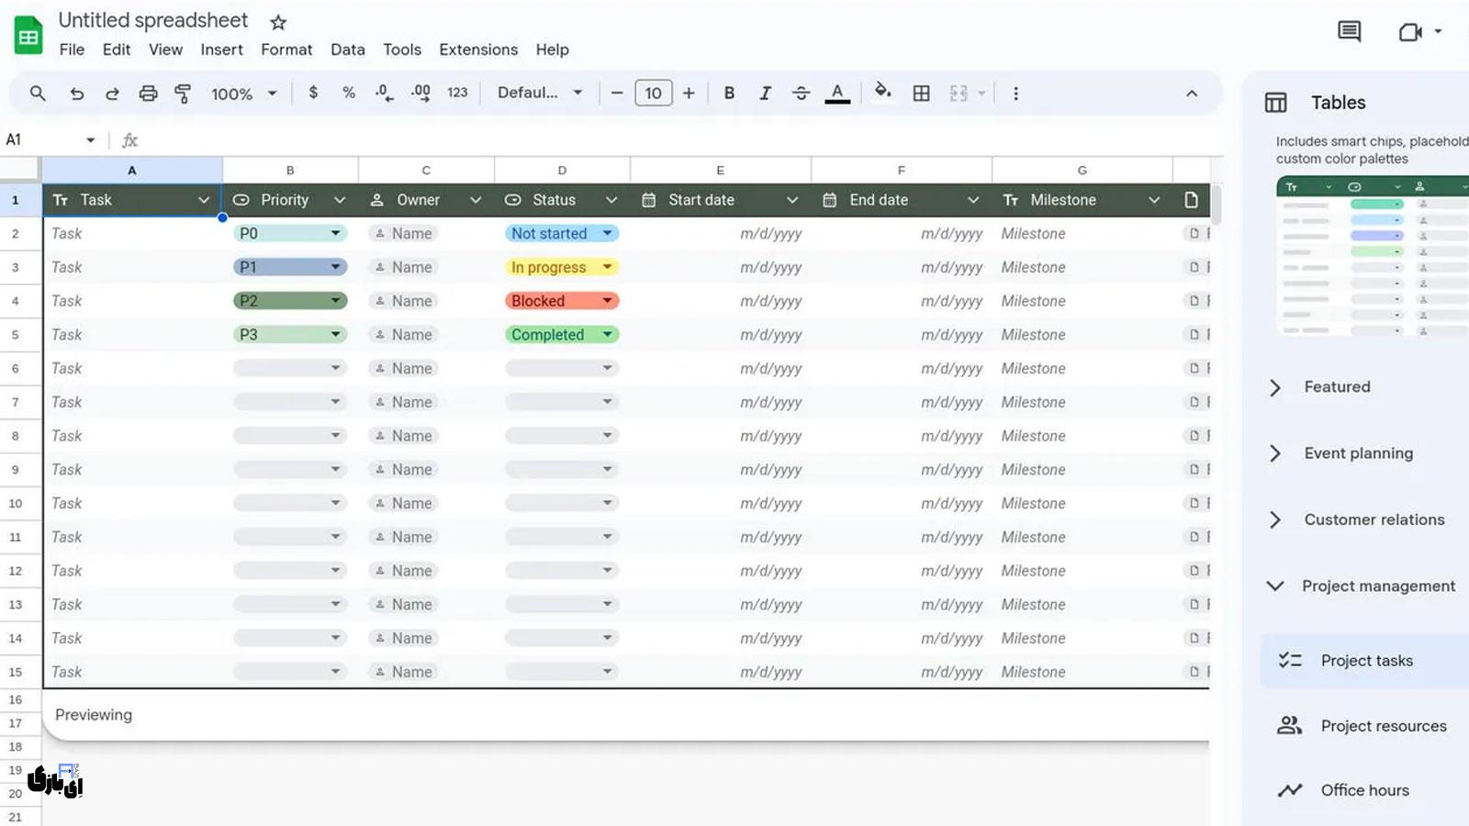
Task: Open the Format menu
Action: click(x=286, y=50)
